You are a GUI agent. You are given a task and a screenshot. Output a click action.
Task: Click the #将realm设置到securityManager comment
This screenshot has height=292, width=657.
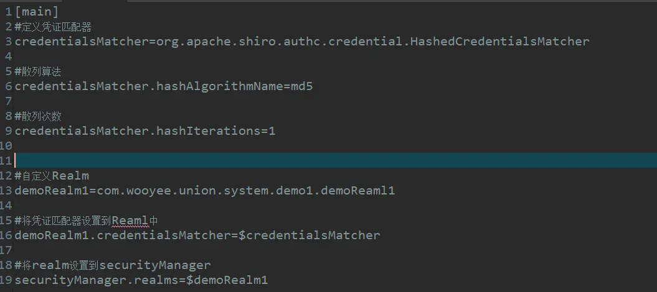(x=113, y=265)
